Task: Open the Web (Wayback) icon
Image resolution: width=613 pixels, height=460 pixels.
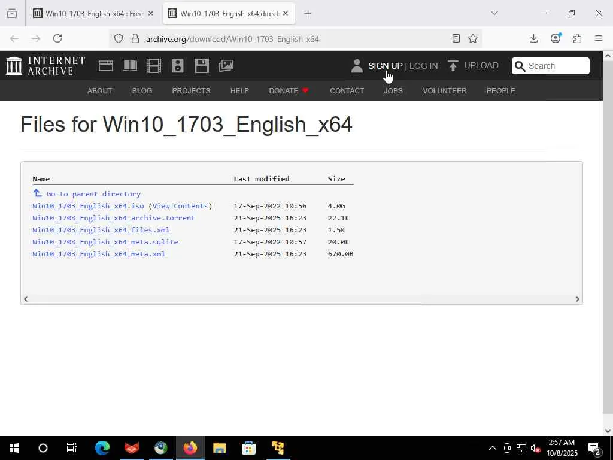Action: pyautogui.click(x=105, y=66)
